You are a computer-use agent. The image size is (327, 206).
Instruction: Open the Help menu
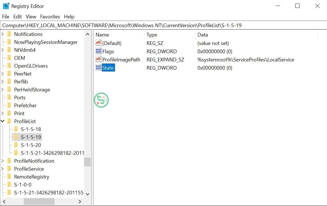coord(69,16)
